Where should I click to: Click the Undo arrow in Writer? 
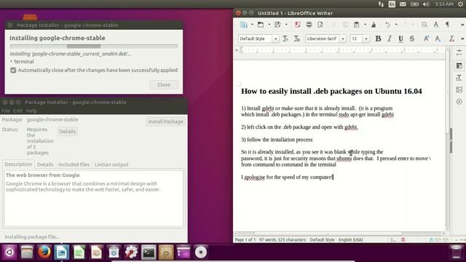(387, 25)
